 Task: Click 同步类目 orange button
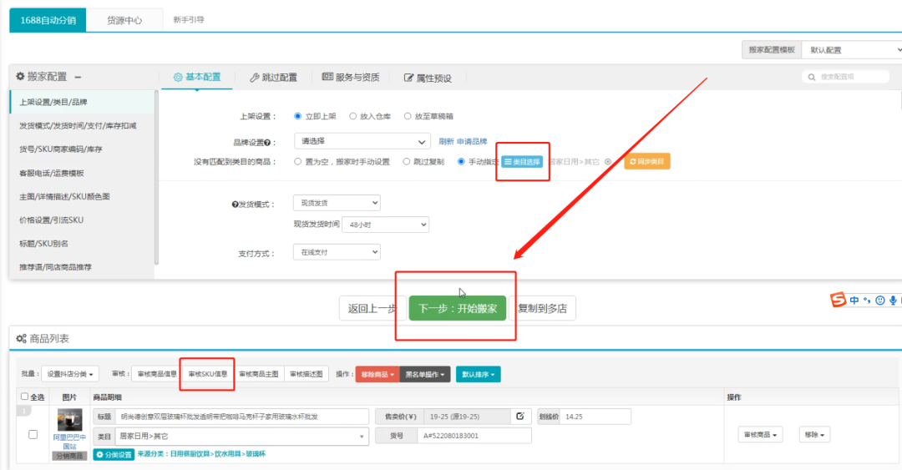pos(647,162)
